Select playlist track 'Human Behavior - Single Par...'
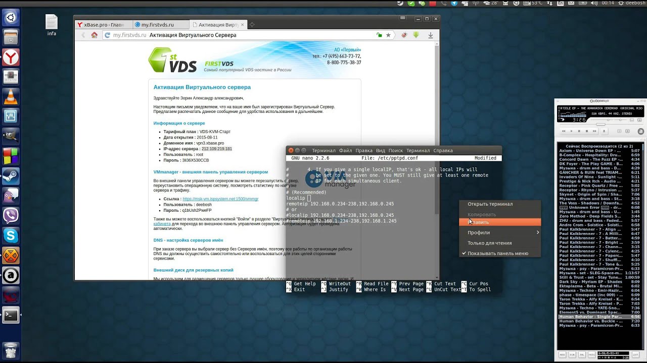This screenshot has height=363, width=647. (x=599, y=317)
